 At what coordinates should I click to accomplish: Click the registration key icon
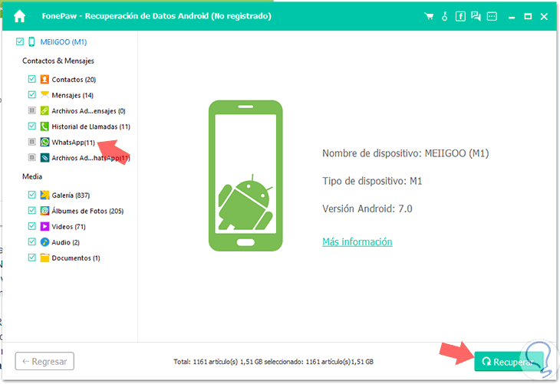(x=445, y=16)
